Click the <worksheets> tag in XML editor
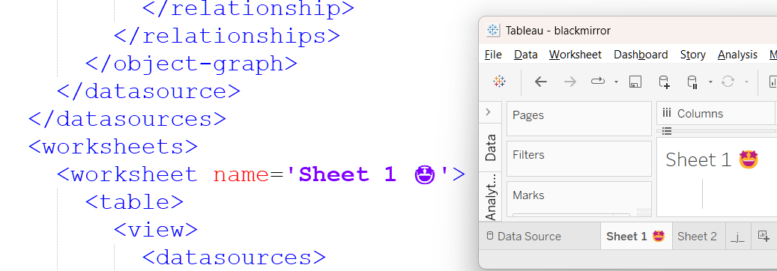This screenshot has width=777, height=271. click(113, 147)
